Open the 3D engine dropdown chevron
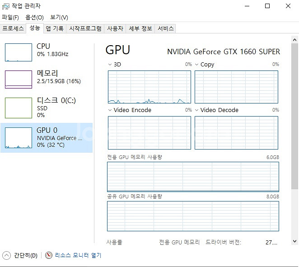299x267 pixels. [110, 65]
